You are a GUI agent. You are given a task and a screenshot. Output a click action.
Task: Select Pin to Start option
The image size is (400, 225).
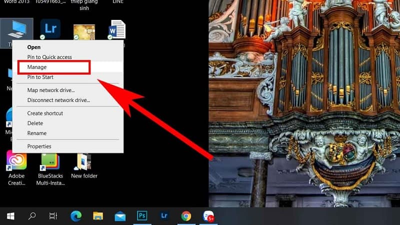(x=40, y=77)
